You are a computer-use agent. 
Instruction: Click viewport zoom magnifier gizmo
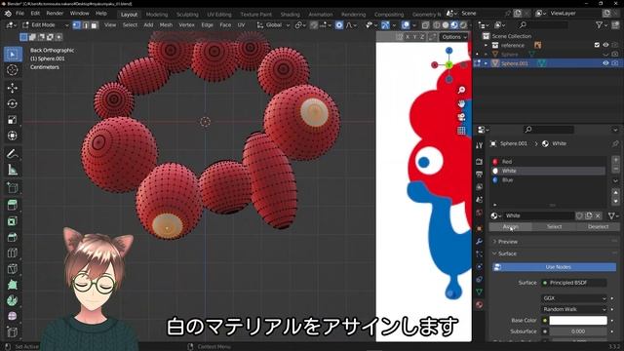point(461,90)
